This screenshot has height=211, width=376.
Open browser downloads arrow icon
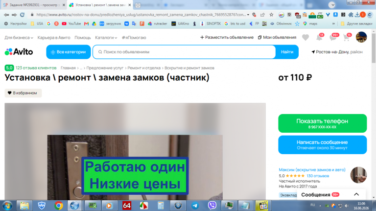(x=357, y=15)
